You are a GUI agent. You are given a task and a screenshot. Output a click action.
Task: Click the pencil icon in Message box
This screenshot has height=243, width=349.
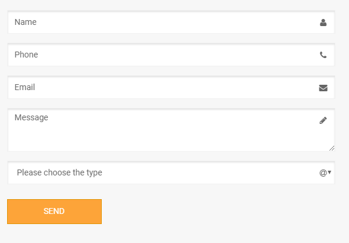click(x=323, y=120)
